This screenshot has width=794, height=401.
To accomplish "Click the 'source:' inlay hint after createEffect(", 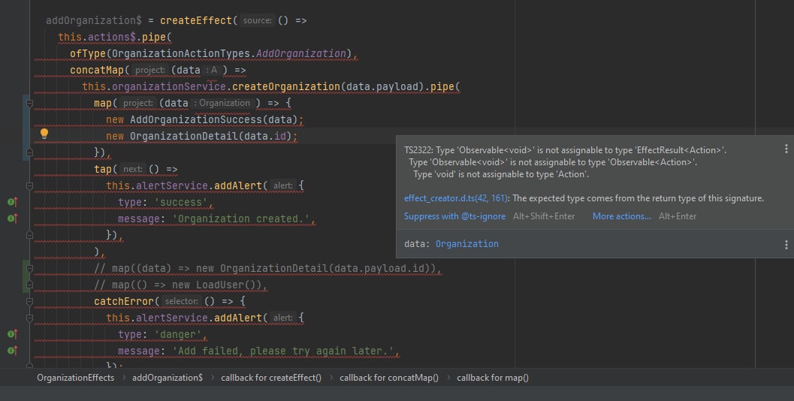I will [x=257, y=20].
